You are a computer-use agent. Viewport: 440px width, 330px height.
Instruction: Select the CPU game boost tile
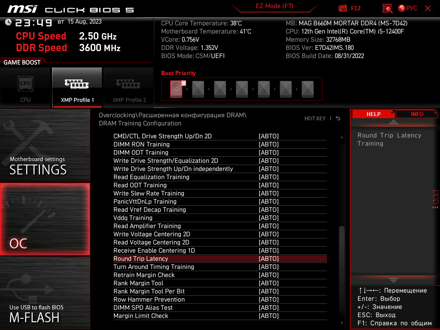pyautogui.click(x=25, y=88)
